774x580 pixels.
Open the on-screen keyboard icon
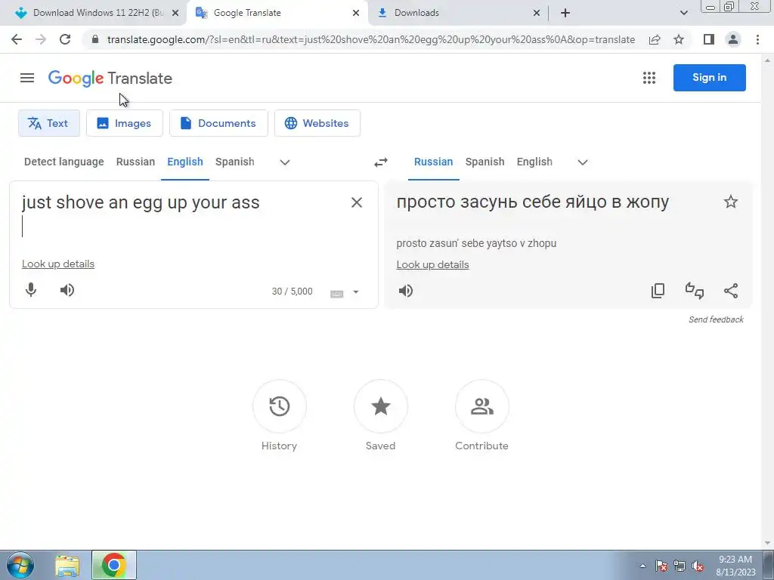click(336, 294)
